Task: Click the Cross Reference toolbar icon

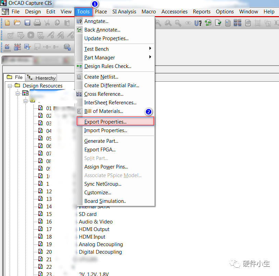Action: point(238,23)
